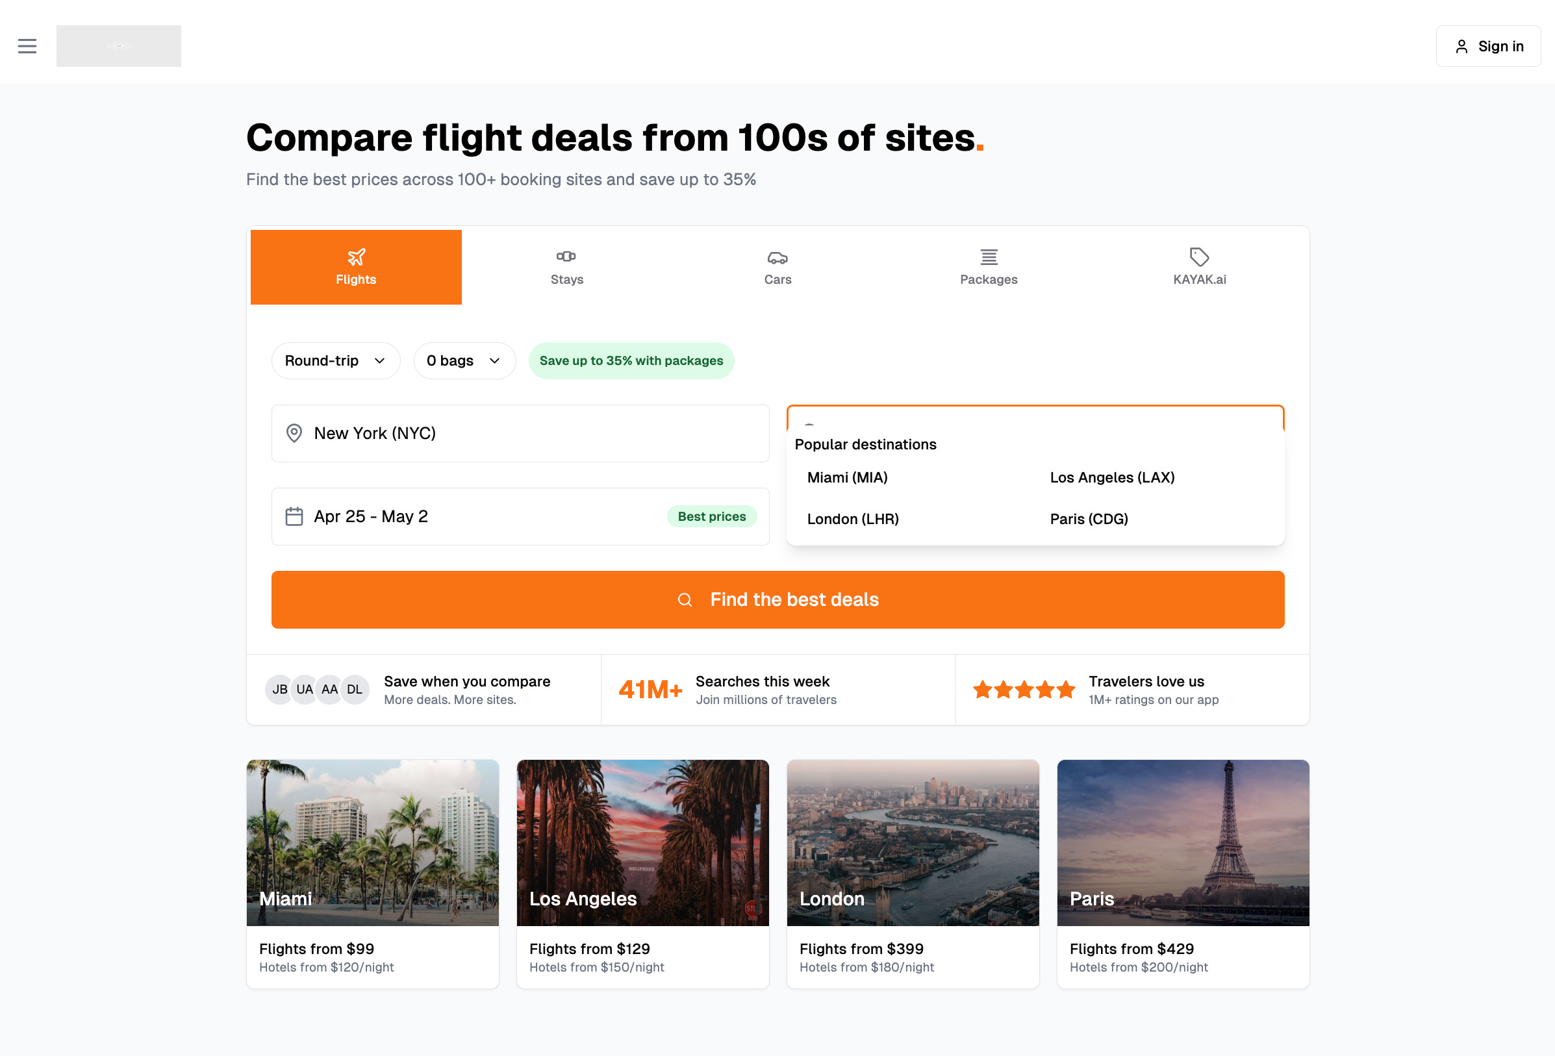Click the five-star rating icons
Screen dimensions: 1555x1056
1024,689
